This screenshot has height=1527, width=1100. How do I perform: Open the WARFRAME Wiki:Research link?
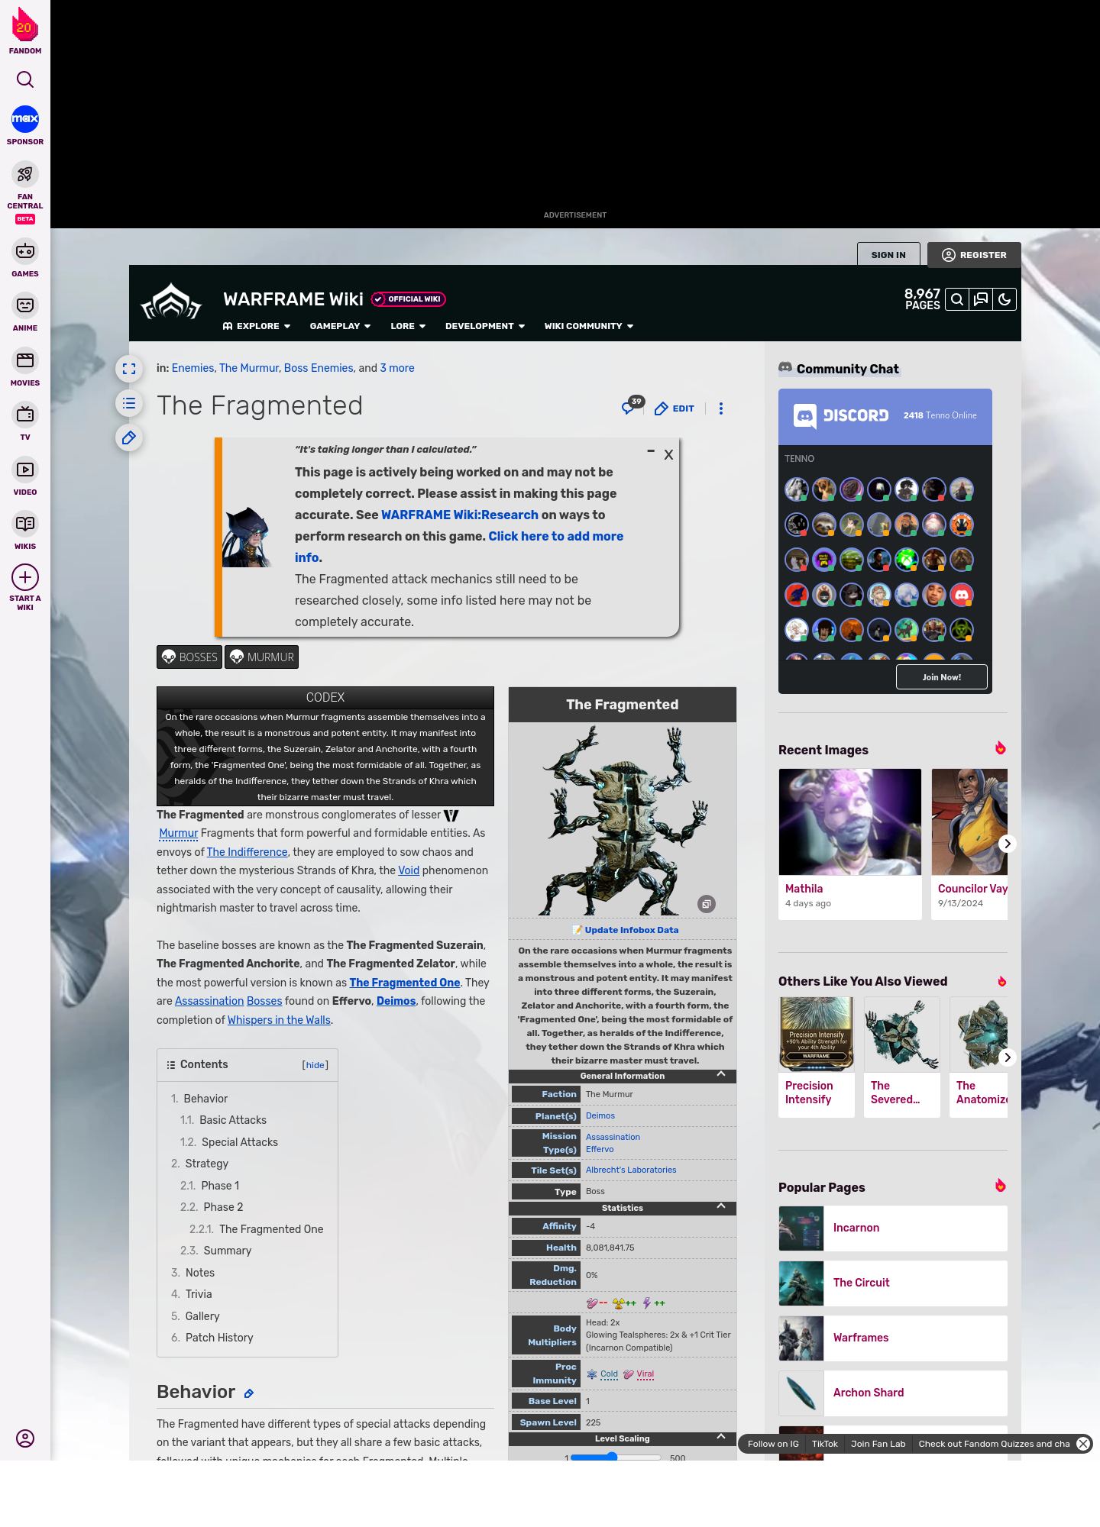460,515
